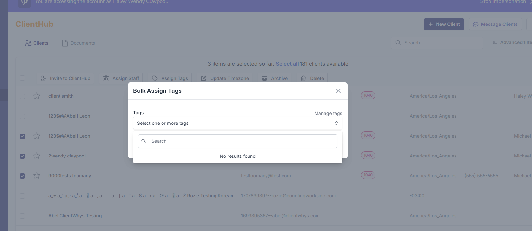Image resolution: width=532 pixels, height=231 pixels.
Task: Open the Manage tags link
Action: 328,113
